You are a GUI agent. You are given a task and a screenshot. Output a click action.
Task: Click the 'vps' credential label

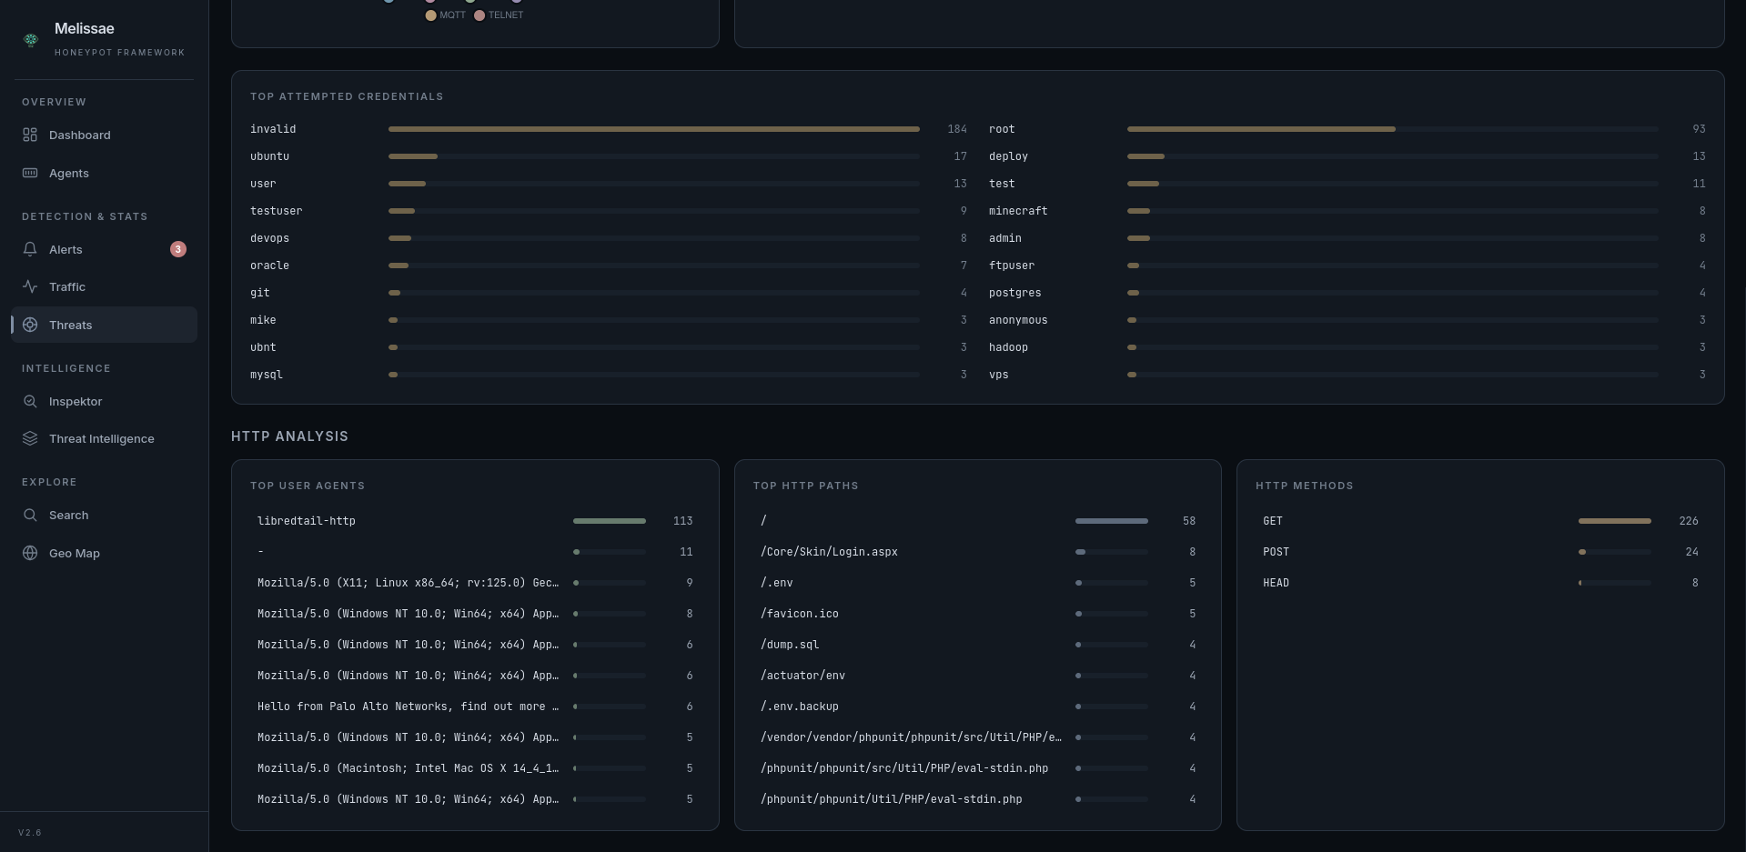click(998, 375)
